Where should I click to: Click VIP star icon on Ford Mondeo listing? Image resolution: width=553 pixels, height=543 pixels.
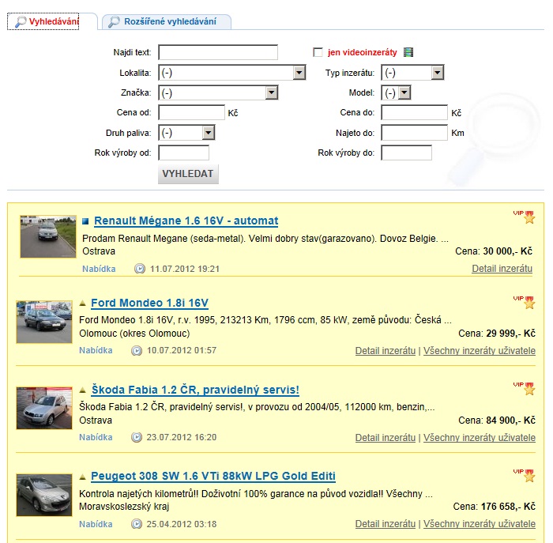click(x=529, y=303)
